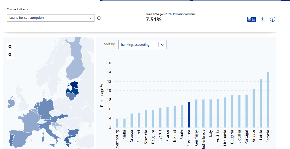Select the Malta bar in chart
290x149 pixels.
pos(124,123)
